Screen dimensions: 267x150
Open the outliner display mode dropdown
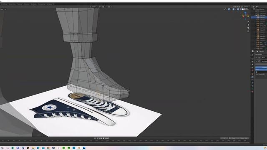[x=257, y=7]
